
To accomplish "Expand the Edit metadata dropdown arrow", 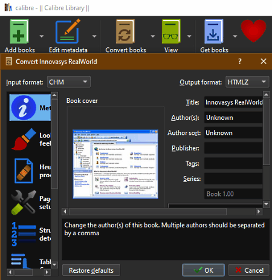I will [94, 36].
